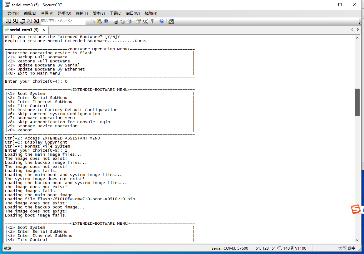
Task: Click the Sogou input method floating icon
Action: pos(356,209)
